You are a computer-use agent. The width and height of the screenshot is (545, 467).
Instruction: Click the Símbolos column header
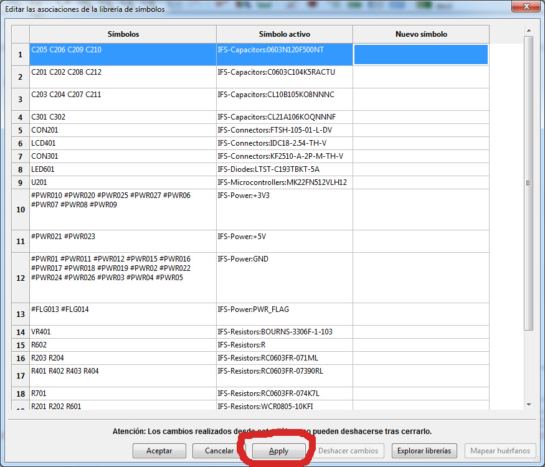(123, 34)
